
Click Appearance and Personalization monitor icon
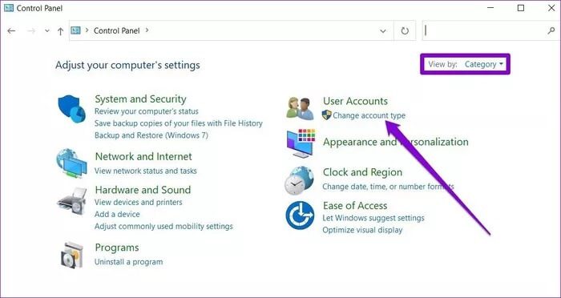[301, 143]
